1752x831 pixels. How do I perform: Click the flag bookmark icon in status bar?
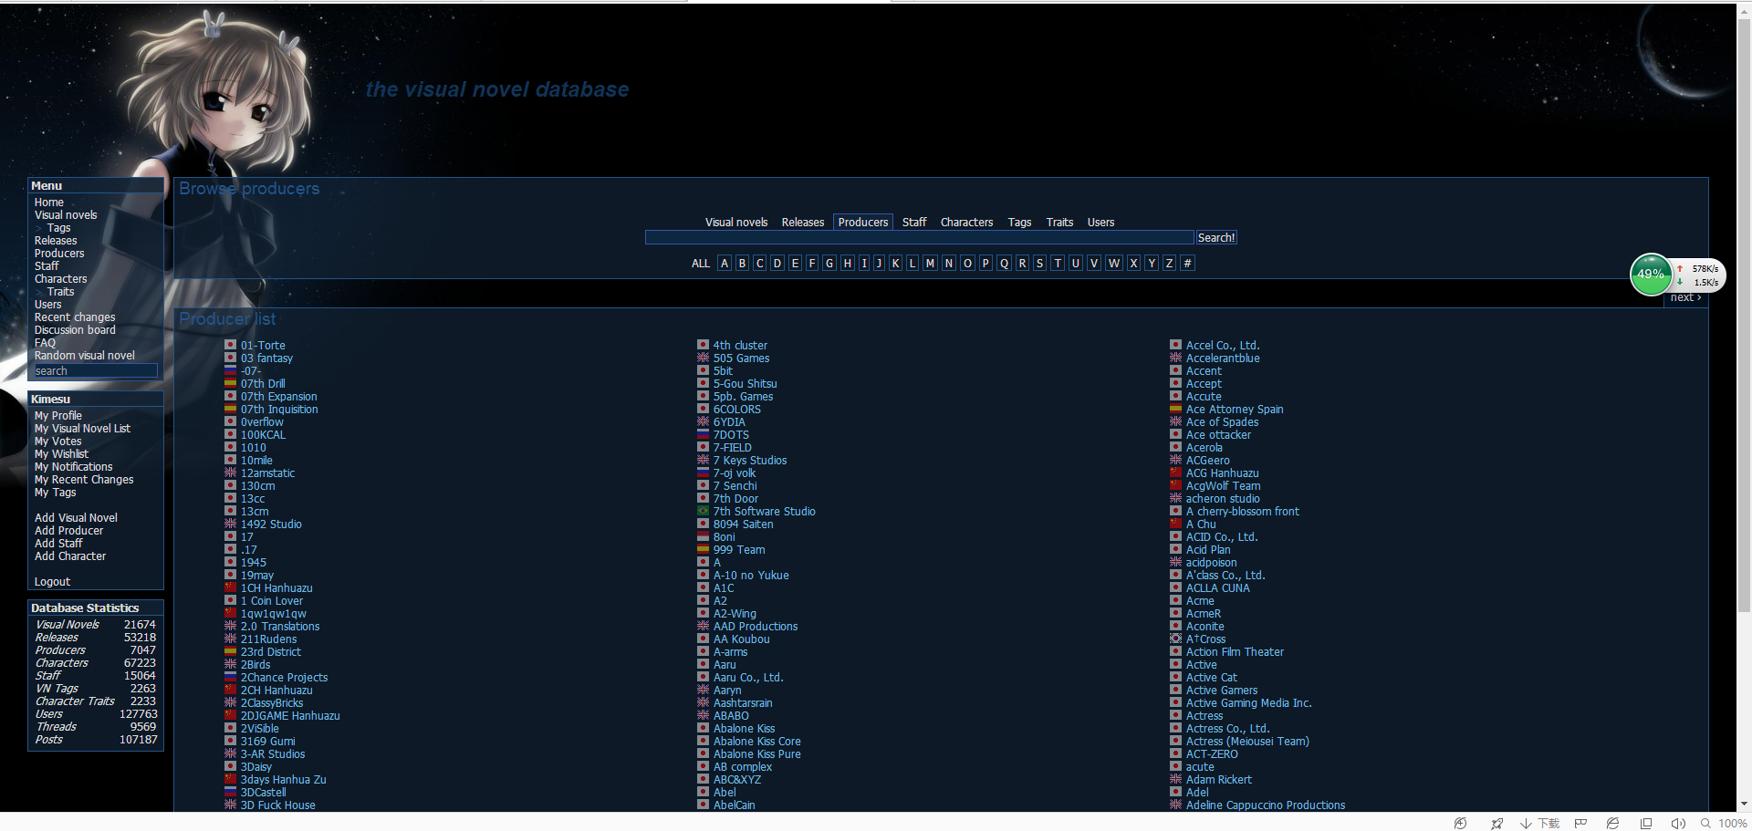click(1580, 823)
